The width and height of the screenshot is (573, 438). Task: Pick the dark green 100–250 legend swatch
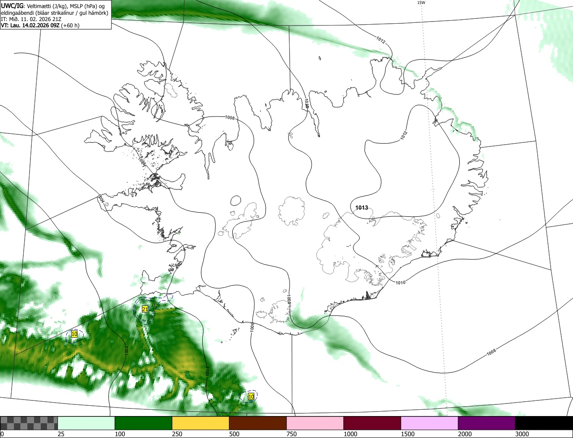point(144,423)
